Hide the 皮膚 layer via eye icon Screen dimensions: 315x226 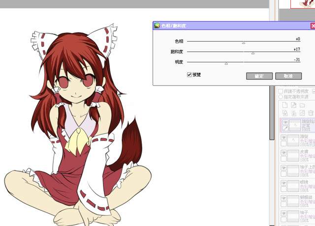[x=283, y=153]
